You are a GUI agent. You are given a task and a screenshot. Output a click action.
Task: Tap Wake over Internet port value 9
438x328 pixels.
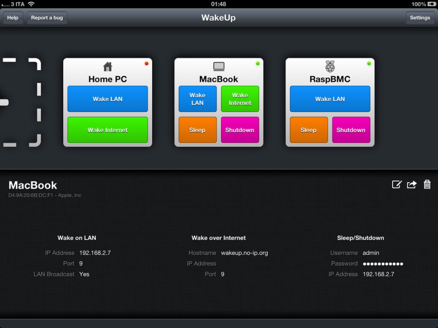(x=222, y=274)
